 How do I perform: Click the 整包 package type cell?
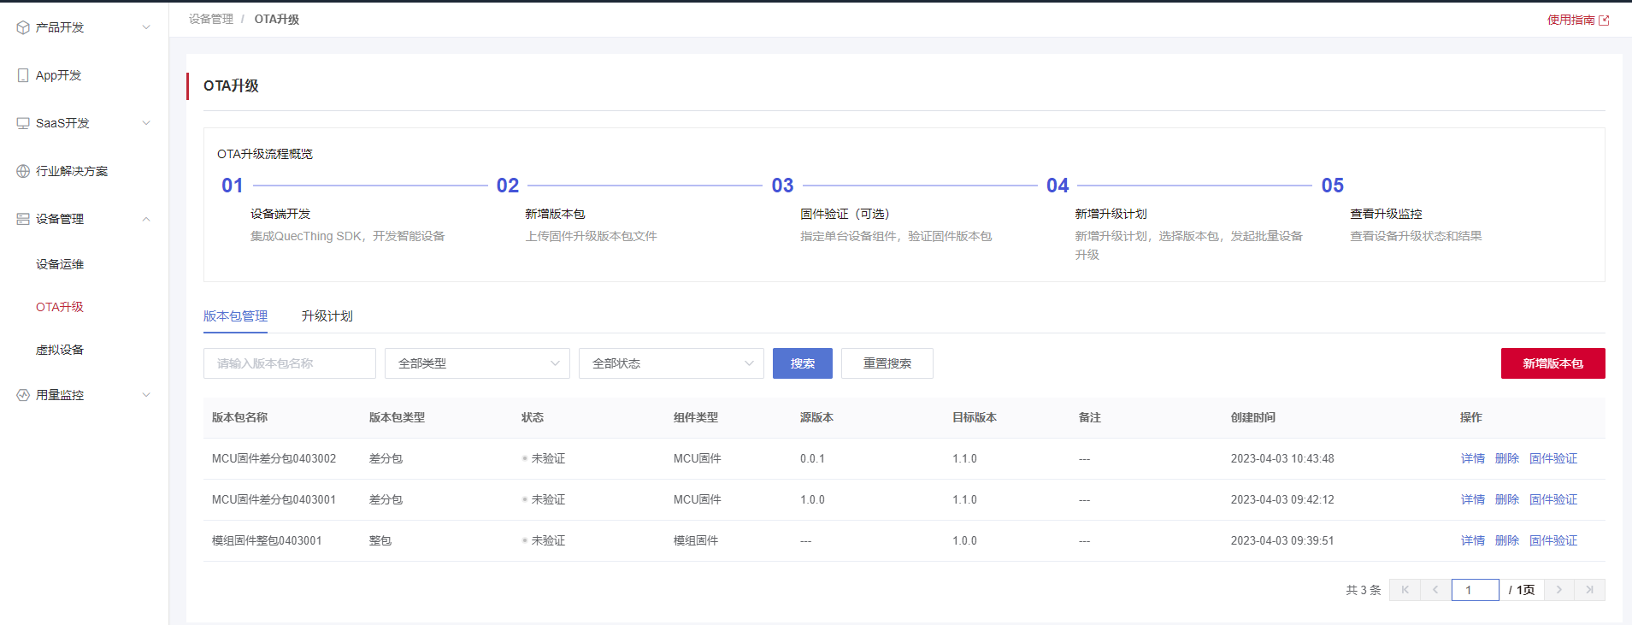click(380, 540)
